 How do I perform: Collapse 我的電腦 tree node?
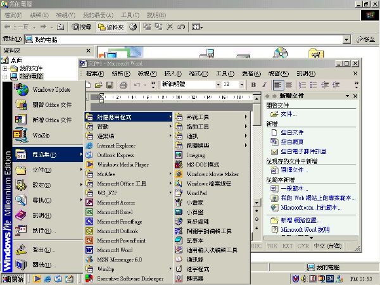pyautogui.click(x=5, y=77)
